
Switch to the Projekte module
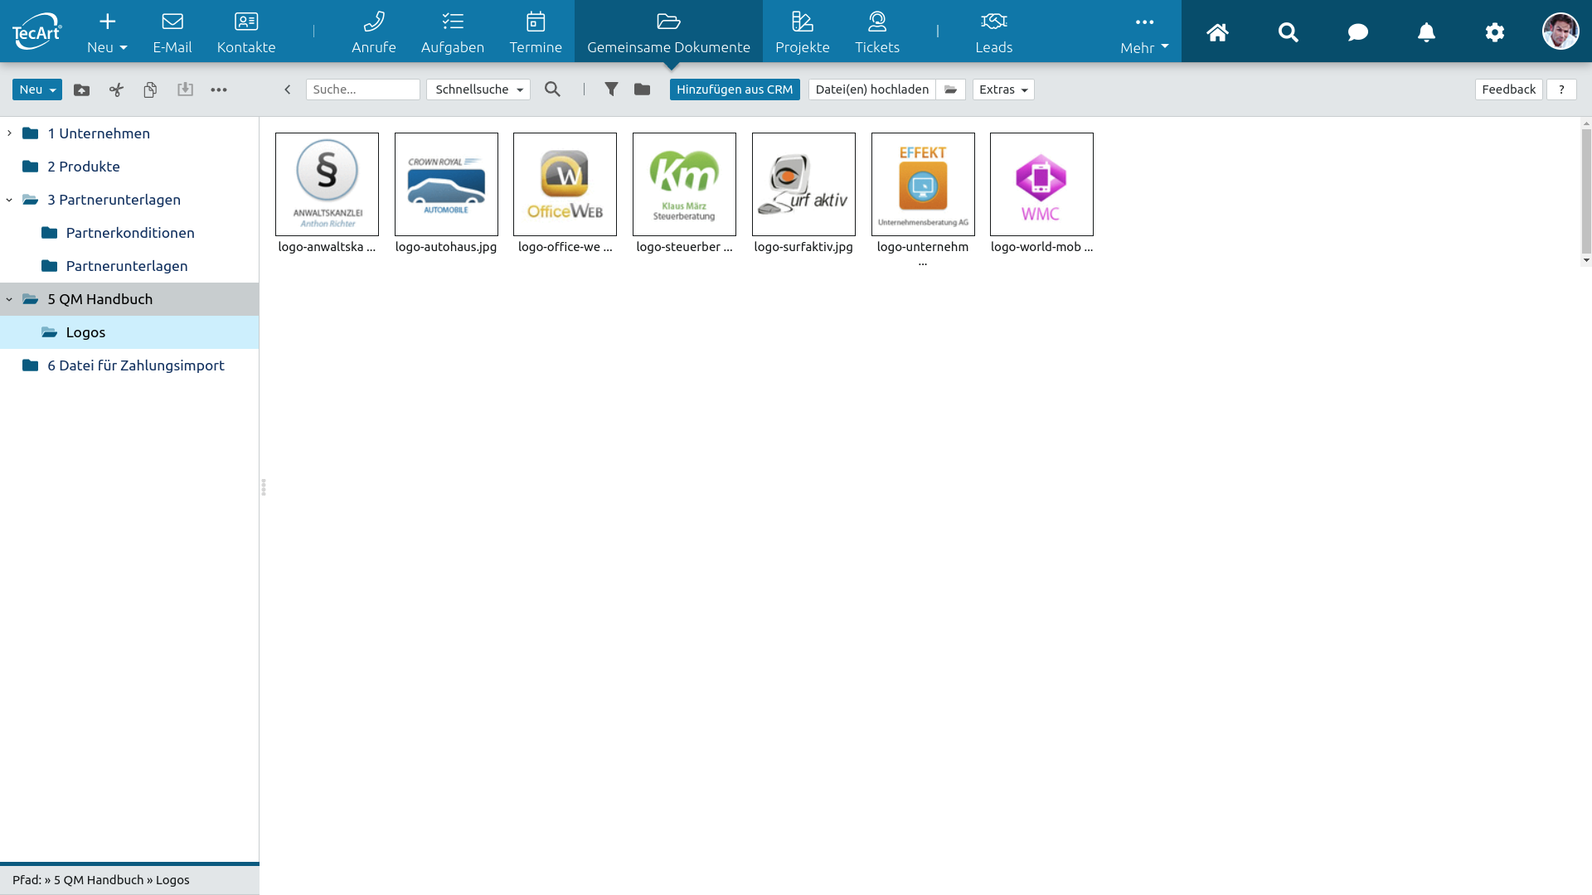[802, 33]
